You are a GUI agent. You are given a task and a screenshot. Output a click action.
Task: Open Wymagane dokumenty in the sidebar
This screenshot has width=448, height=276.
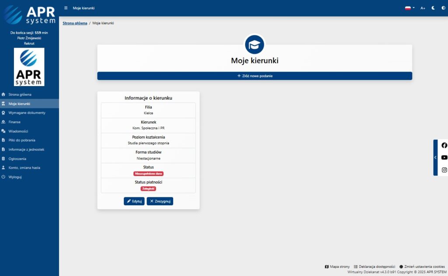point(27,113)
